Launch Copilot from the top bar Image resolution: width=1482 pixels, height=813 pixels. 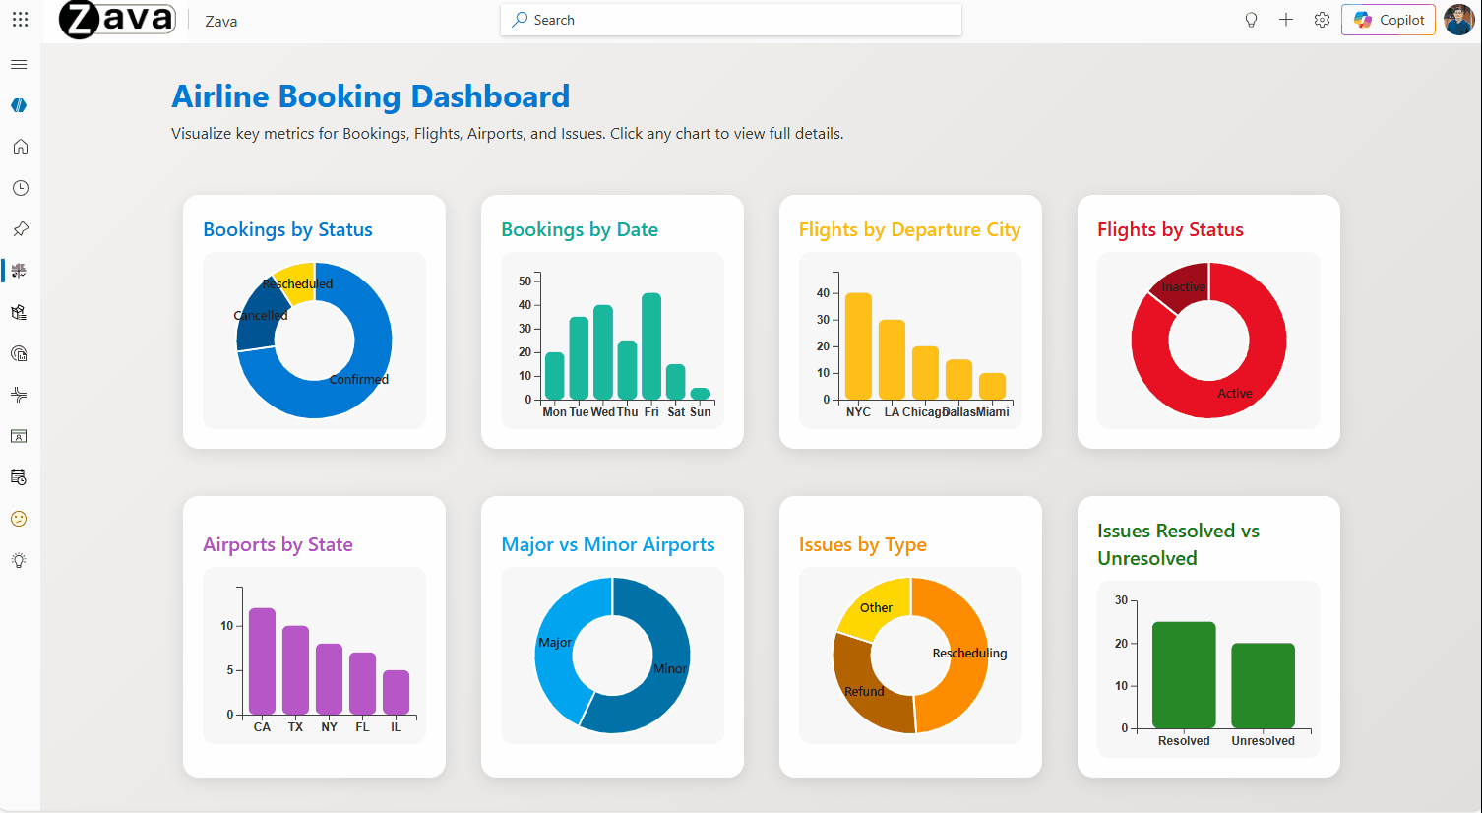(1388, 19)
